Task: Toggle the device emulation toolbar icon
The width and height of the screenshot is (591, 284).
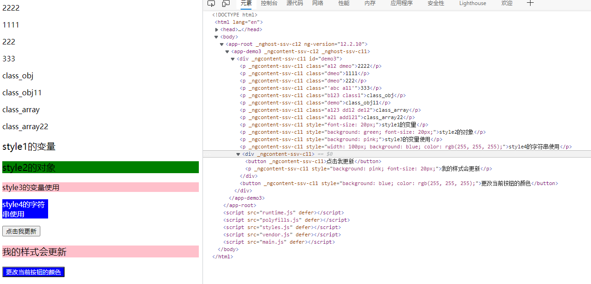Action: click(226, 3)
